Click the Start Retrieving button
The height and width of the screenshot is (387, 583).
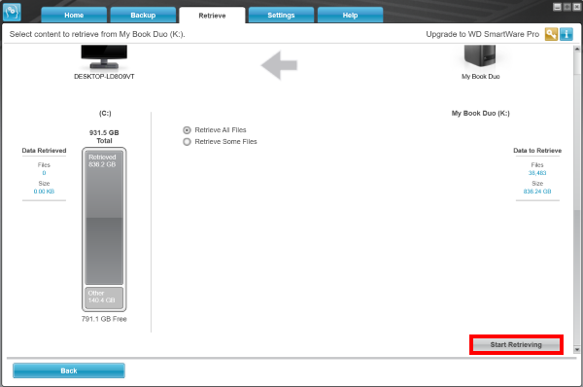click(516, 344)
